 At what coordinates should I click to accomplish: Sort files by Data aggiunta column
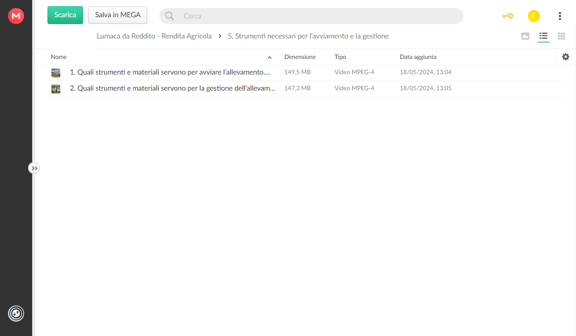tap(418, 57)
